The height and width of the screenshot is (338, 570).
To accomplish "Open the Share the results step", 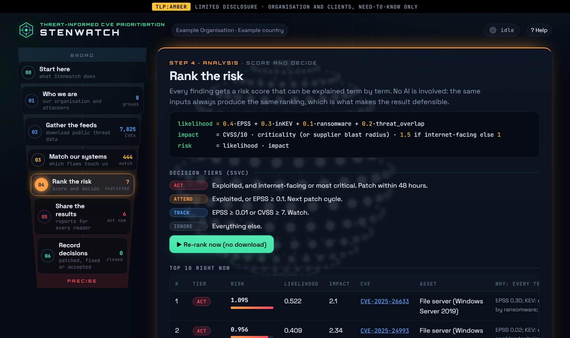I will (x=82, y=217).
